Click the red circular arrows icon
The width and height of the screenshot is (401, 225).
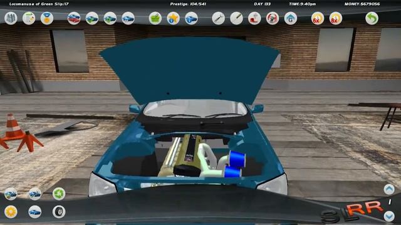coord(273,18)
